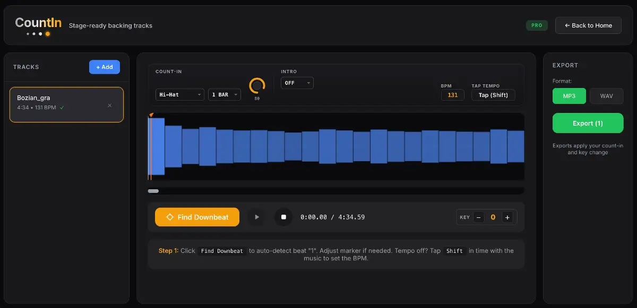Click the key value 0

(x=493, y=217)
